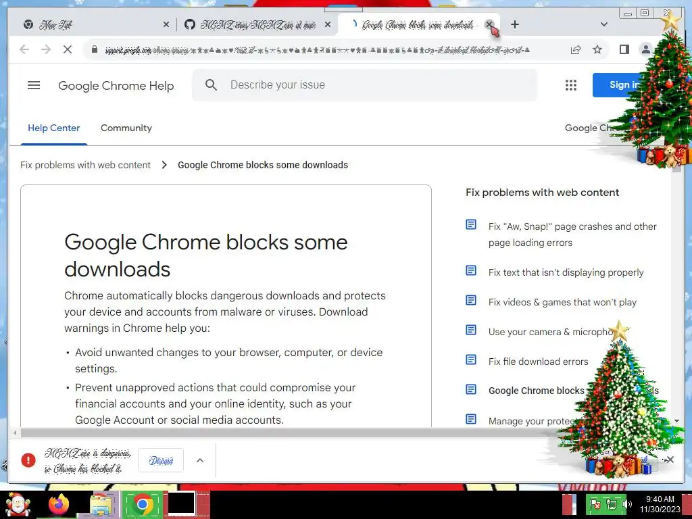Screen dimensions: 692x519
Task: Open a new tab with plus button
Action: (514, 25)
